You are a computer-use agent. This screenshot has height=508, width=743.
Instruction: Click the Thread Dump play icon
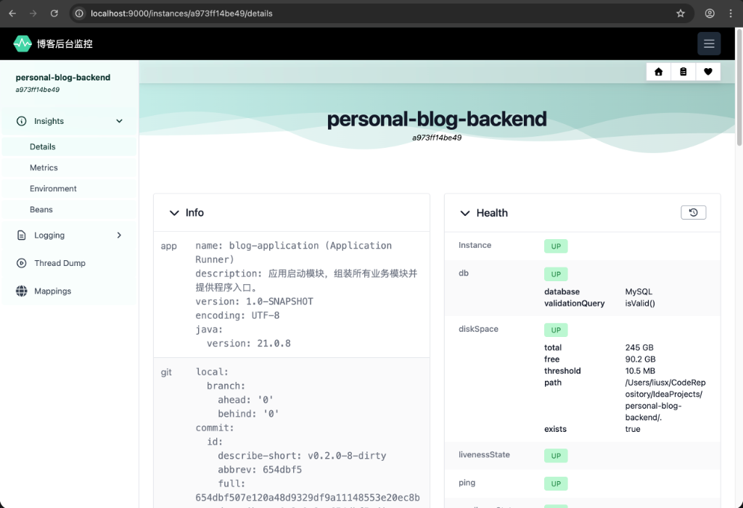click(22, 263)
